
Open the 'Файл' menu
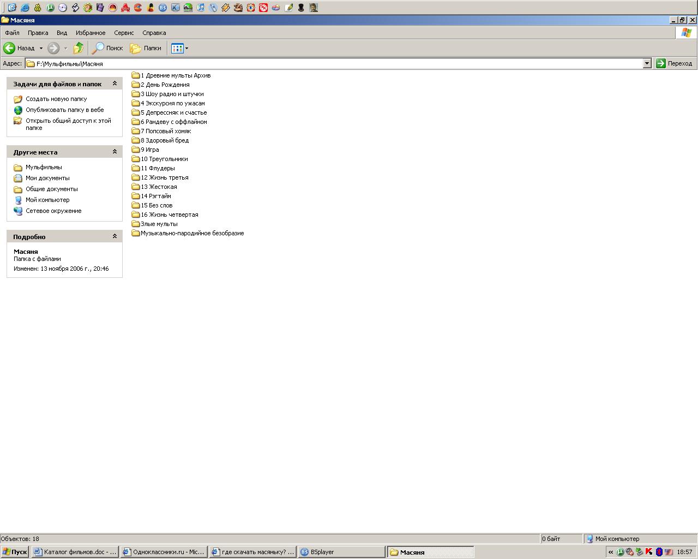tap(12, 33)
